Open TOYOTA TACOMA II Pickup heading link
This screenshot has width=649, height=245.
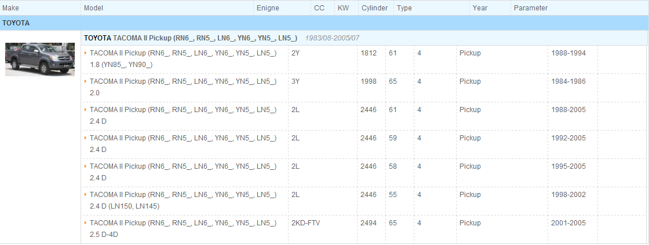191,38
